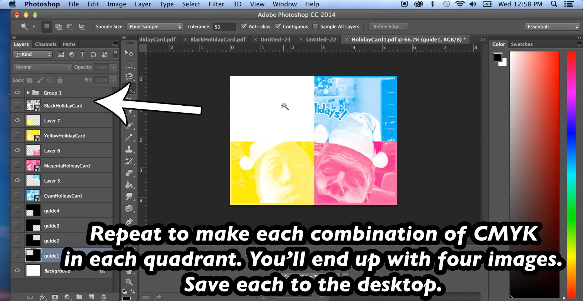The width and height of the screenshot is (583, 301).
Task: Select the Rectangular Marquee tool
Action: 129,65
